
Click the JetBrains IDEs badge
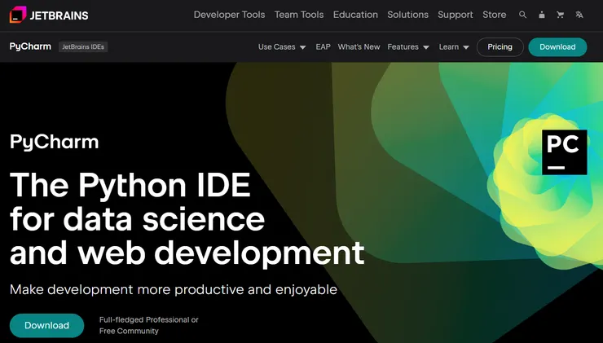(83, 47)
